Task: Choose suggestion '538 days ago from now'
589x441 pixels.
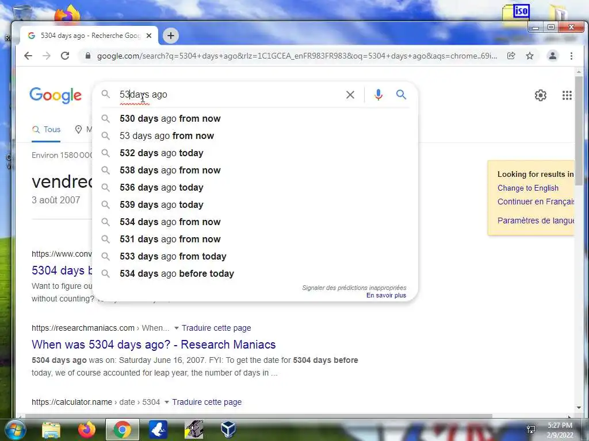Action: pos(255,170)
